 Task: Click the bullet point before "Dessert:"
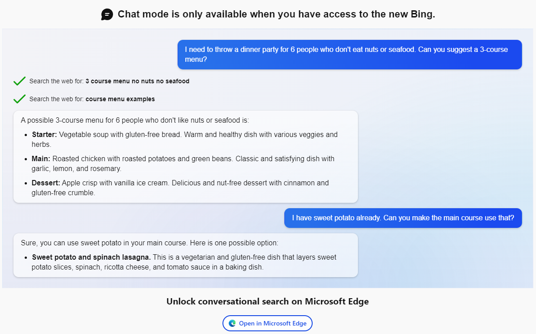click(x=25, y=183)
